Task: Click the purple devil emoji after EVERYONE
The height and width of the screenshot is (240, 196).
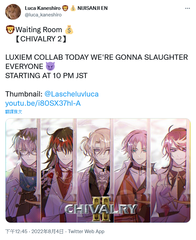Action: tap(50, 66)
